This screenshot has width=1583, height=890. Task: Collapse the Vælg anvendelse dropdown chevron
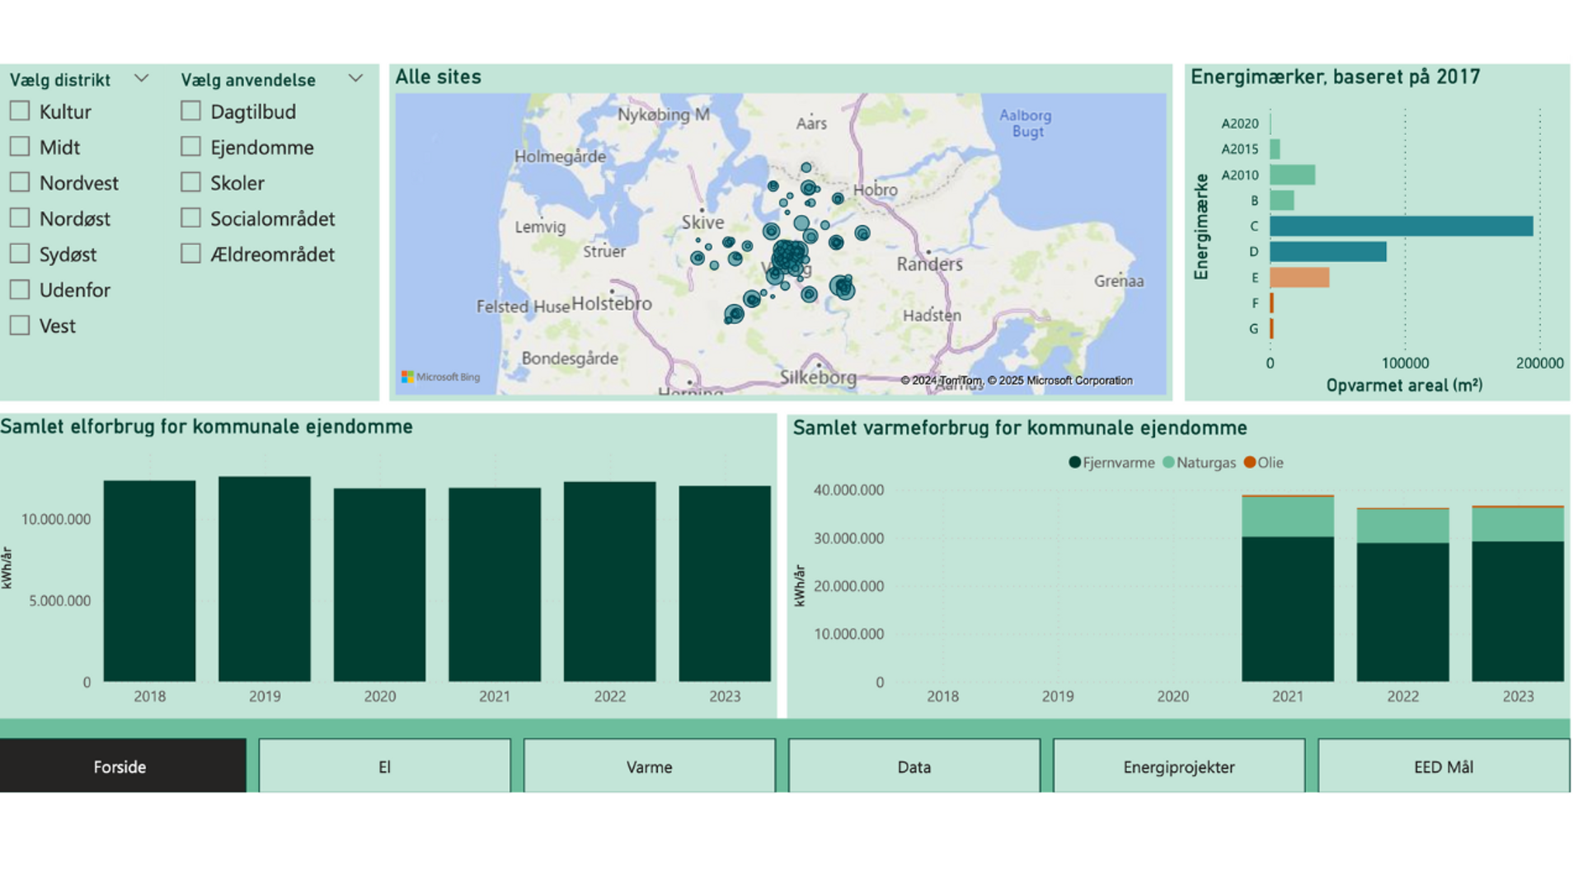(x=355, y=79)
